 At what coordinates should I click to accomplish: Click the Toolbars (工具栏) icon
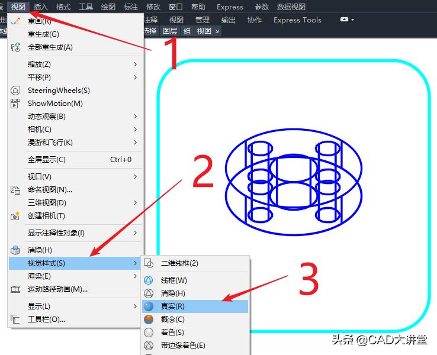click(15, 319)
